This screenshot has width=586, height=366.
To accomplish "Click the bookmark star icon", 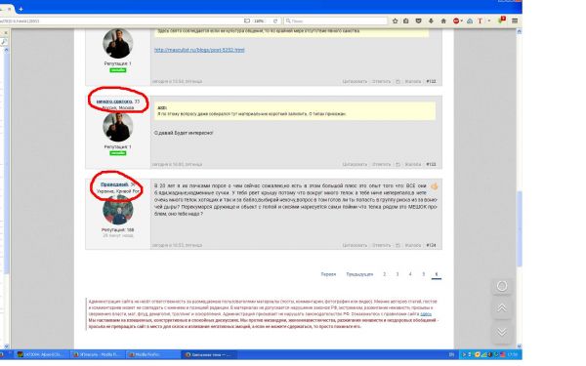I will 395,20.
